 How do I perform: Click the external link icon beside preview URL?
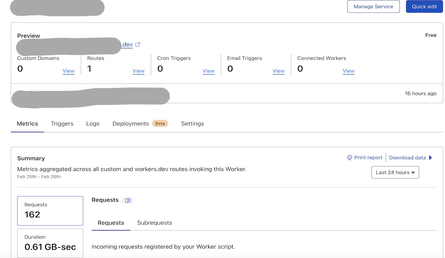click(138, 45)
